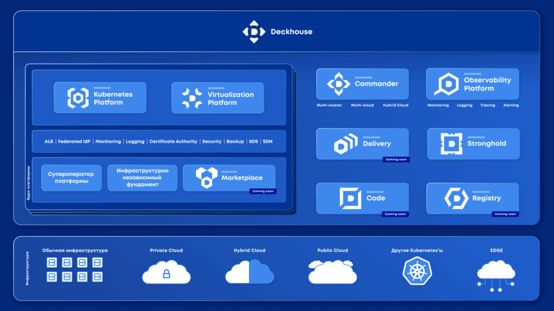Click the Federated IdP label
554x311 pixels.
click(x=74, y=141)
